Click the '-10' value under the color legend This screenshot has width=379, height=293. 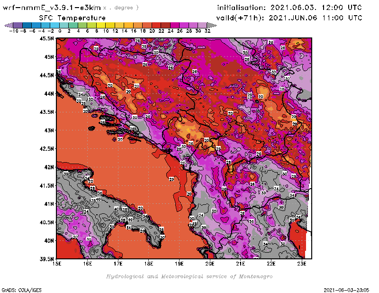pos(14,31)
